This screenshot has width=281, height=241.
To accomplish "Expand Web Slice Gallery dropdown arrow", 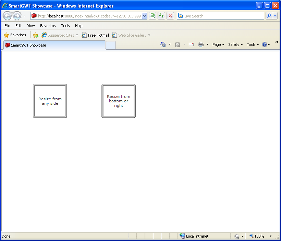I will pyautogui.click(x=149, y=35).
